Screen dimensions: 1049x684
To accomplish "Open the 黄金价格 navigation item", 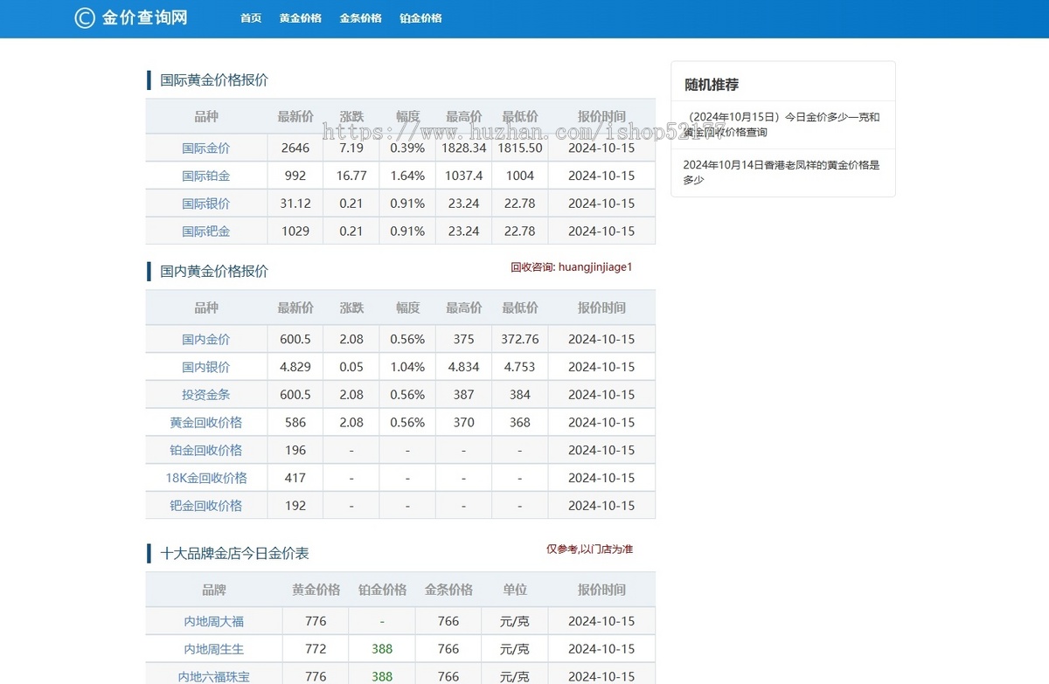I will click(301, 17).
